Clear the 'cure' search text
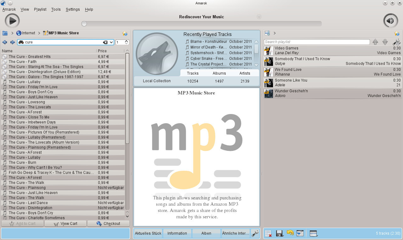The width and height of the screenshot is (403, 240). [x=105, y=42]
